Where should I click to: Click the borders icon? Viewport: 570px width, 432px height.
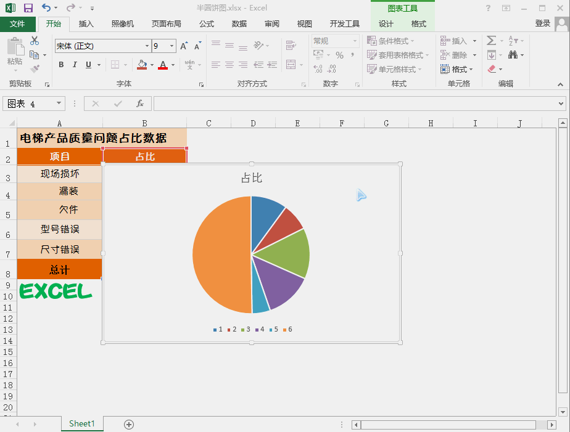(x=115, y=65)
